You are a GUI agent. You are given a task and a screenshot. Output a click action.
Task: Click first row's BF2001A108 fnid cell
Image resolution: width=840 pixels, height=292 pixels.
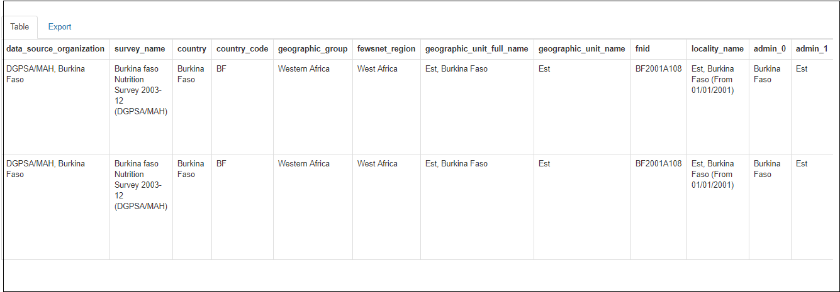coord(658,69)
